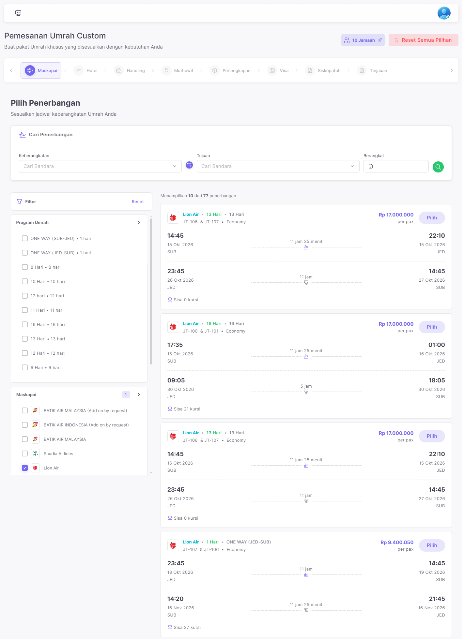464x639 pixels.
Task: Tick the 16 Hari program checkbox
Action: (25, 324)
